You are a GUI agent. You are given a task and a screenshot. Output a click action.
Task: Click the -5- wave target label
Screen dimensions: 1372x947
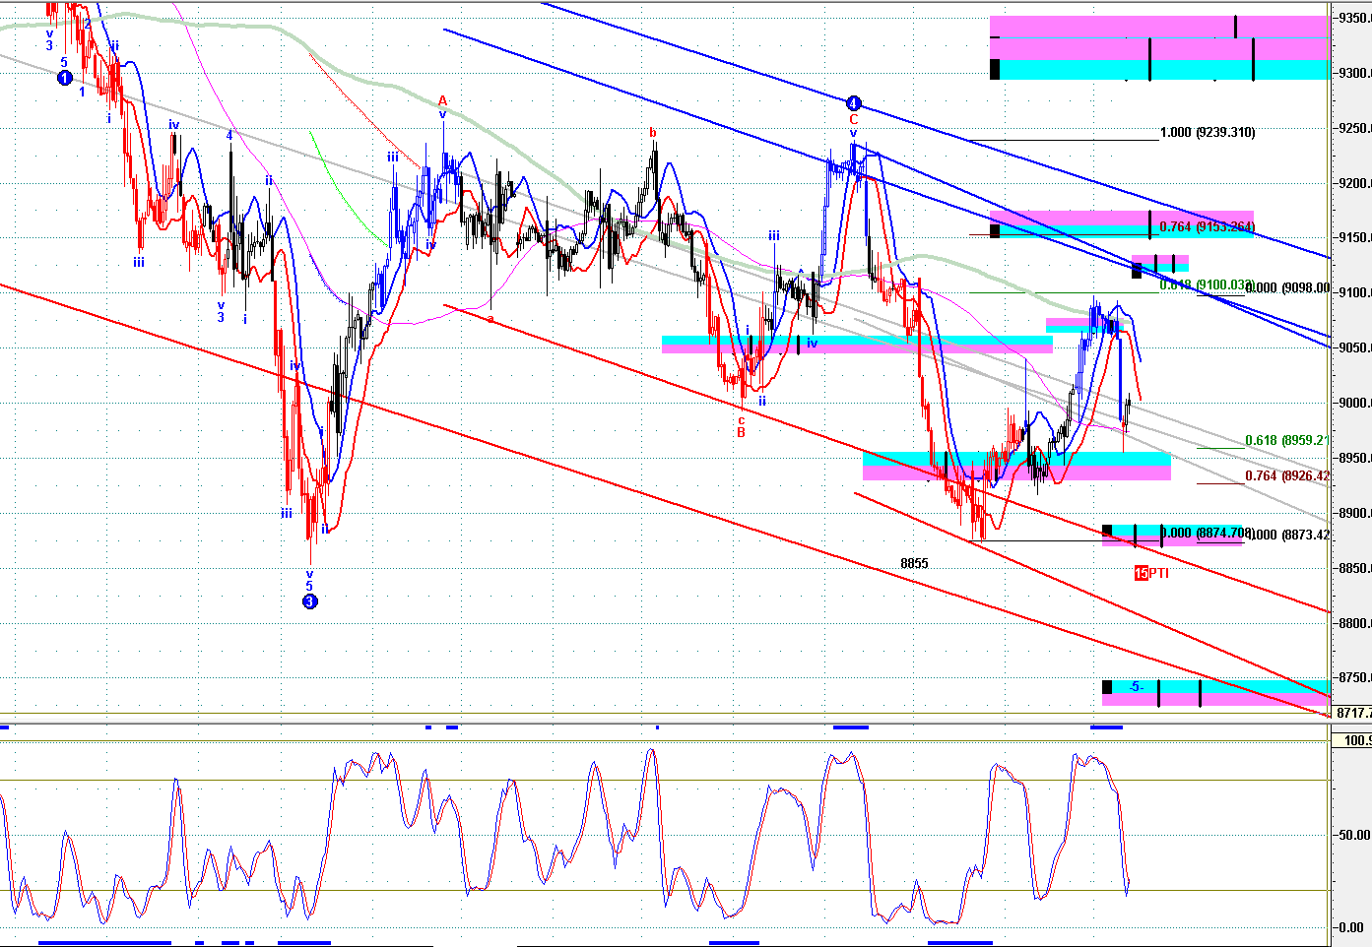(1137, 686)
